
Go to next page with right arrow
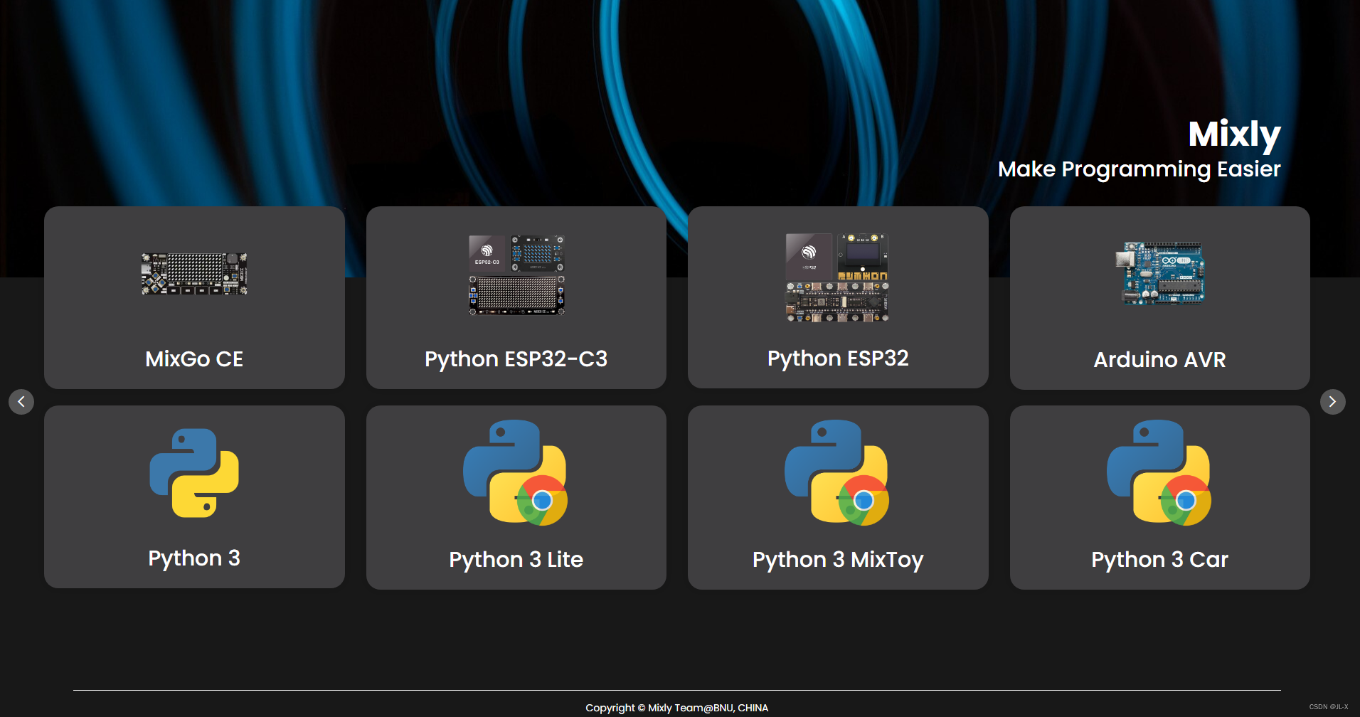(1333, 402)
